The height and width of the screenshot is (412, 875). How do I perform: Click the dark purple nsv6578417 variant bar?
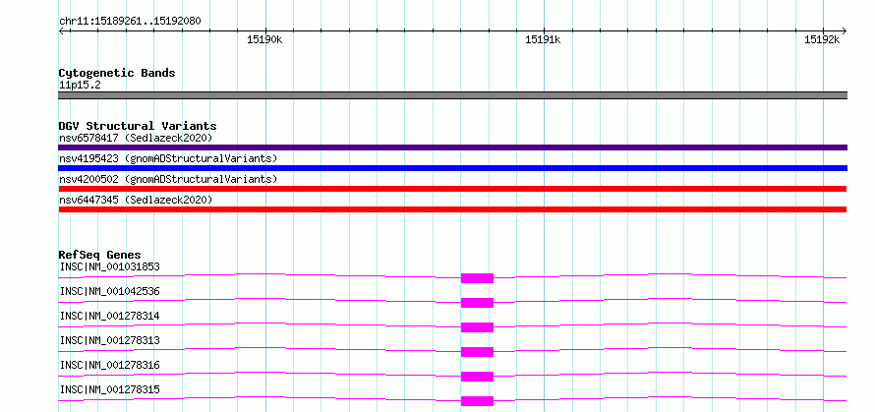(452, 147)
